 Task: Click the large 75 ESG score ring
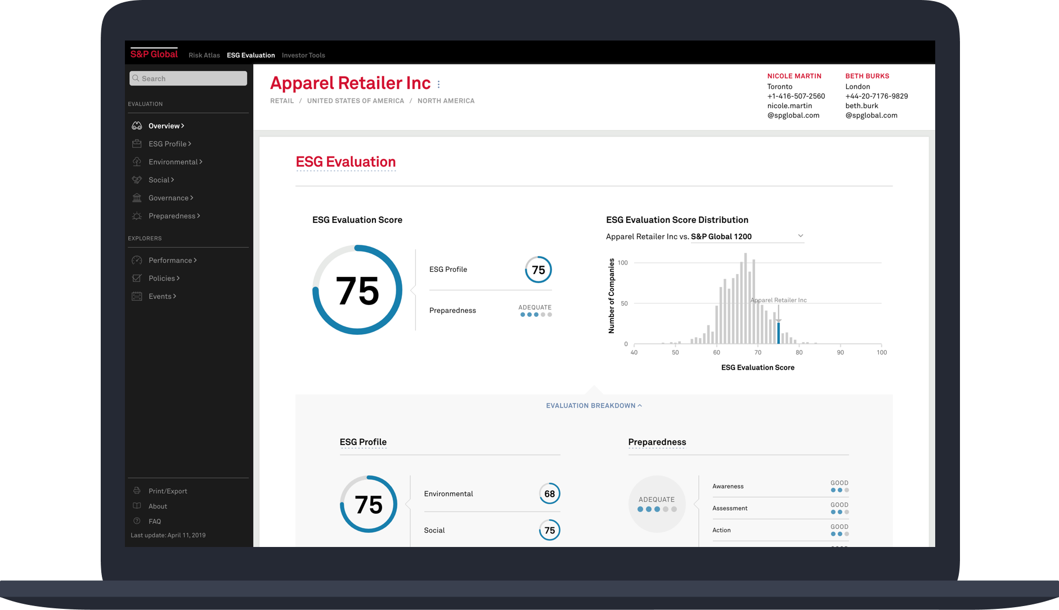click(357, 290)
